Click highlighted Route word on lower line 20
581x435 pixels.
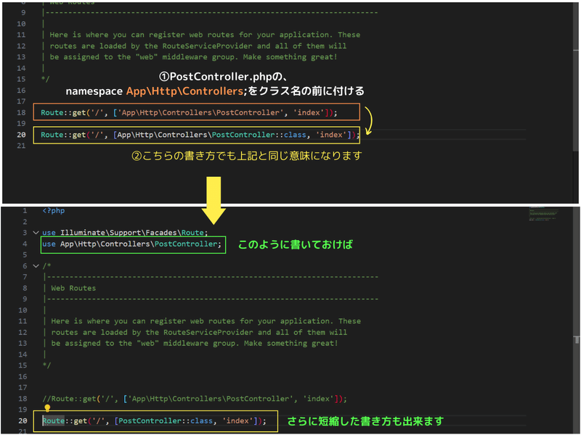(x=53, y=420)
